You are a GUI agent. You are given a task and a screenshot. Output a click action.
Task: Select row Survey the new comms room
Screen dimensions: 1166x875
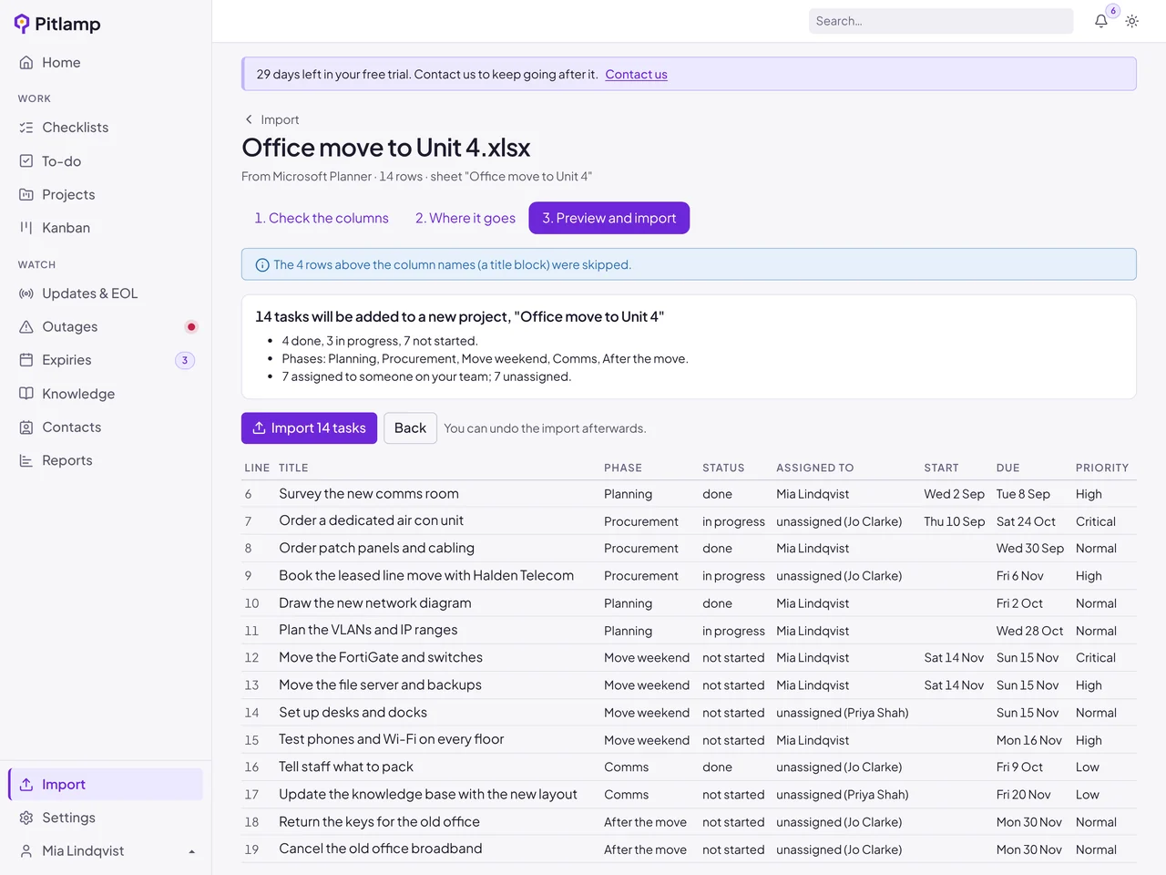(x=689, y=494)
